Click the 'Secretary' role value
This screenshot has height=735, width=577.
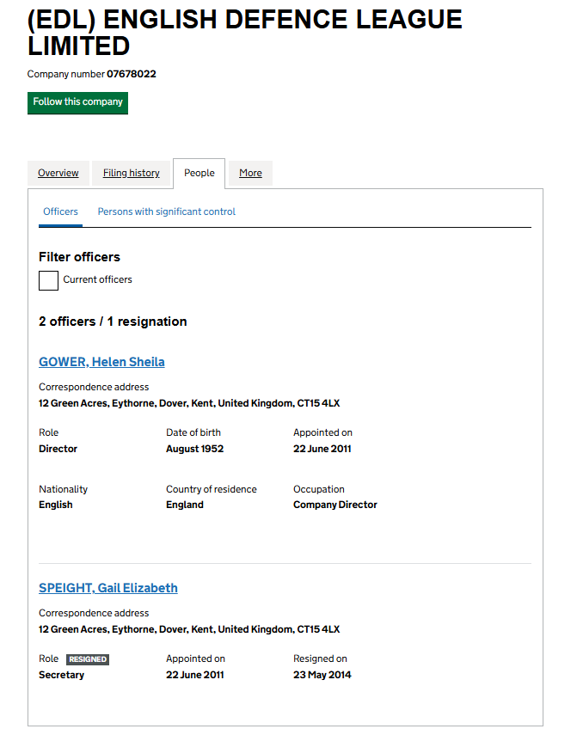click(61, 675)
